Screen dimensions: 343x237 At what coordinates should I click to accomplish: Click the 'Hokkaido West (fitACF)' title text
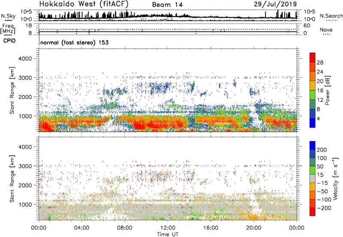[84, 4]
